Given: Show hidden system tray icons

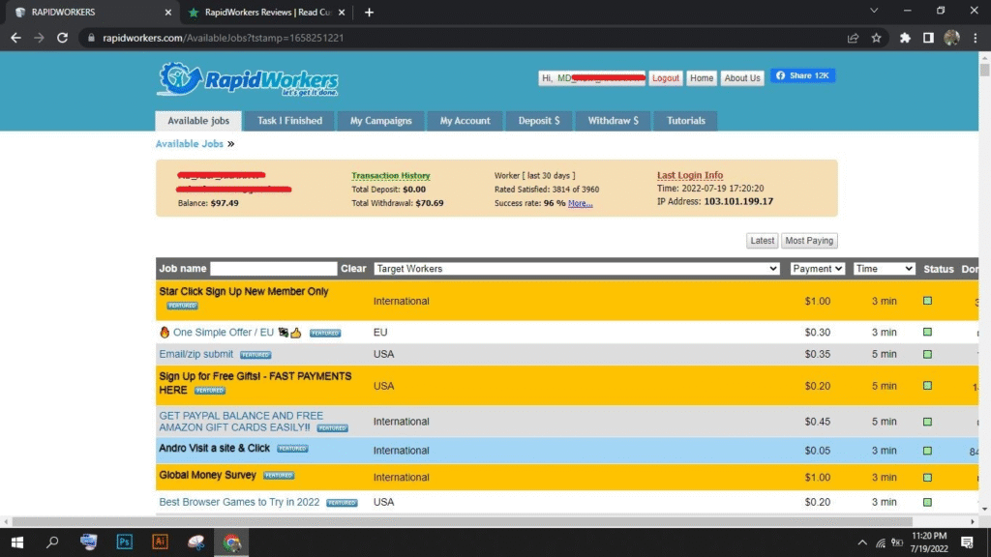Looking at the screenshot, I should [862, 542].
